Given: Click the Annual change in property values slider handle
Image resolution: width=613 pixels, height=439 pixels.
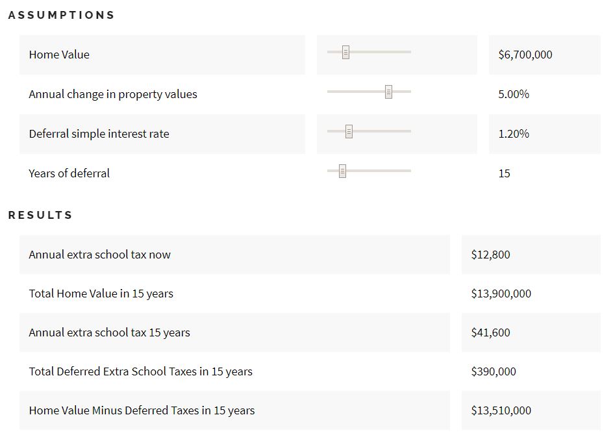Looking at the screenshot, I should pos(388,92).
